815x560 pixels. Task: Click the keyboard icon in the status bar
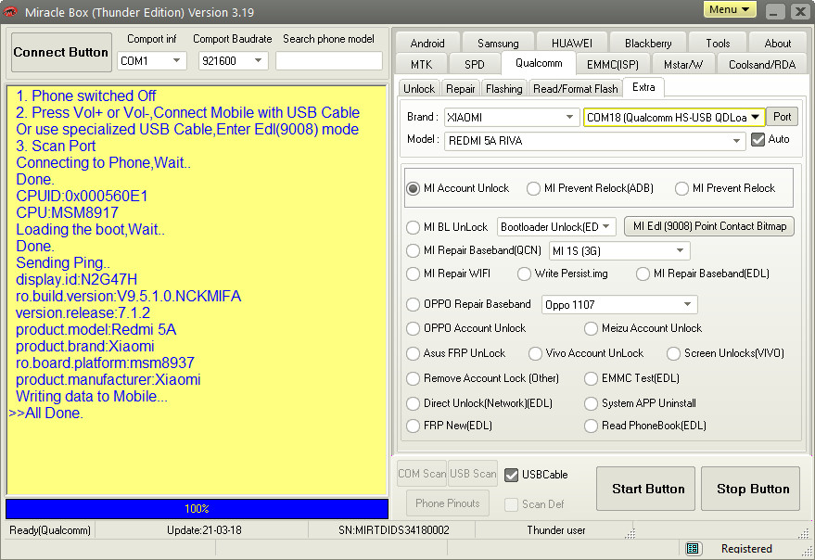[693, 548]
